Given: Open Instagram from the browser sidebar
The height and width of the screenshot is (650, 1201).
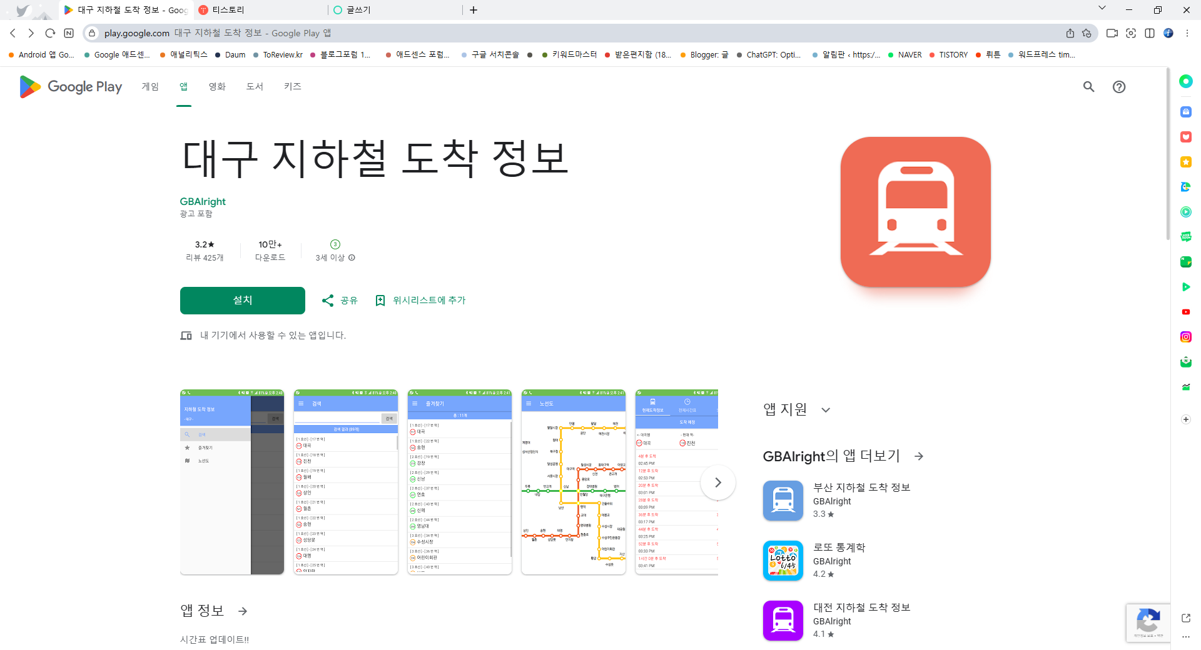Looking at the screenshot, I should tap(1186, 336).
